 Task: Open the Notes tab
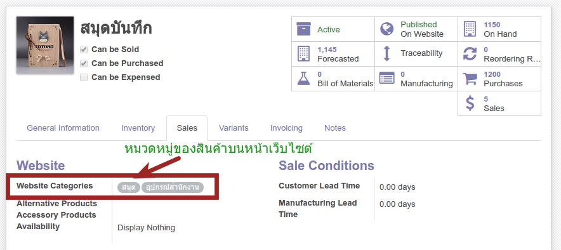pyautogui.click(x=335, y=128)
